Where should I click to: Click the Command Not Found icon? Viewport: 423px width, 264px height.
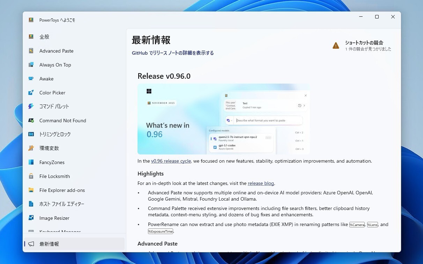(31, 121)
